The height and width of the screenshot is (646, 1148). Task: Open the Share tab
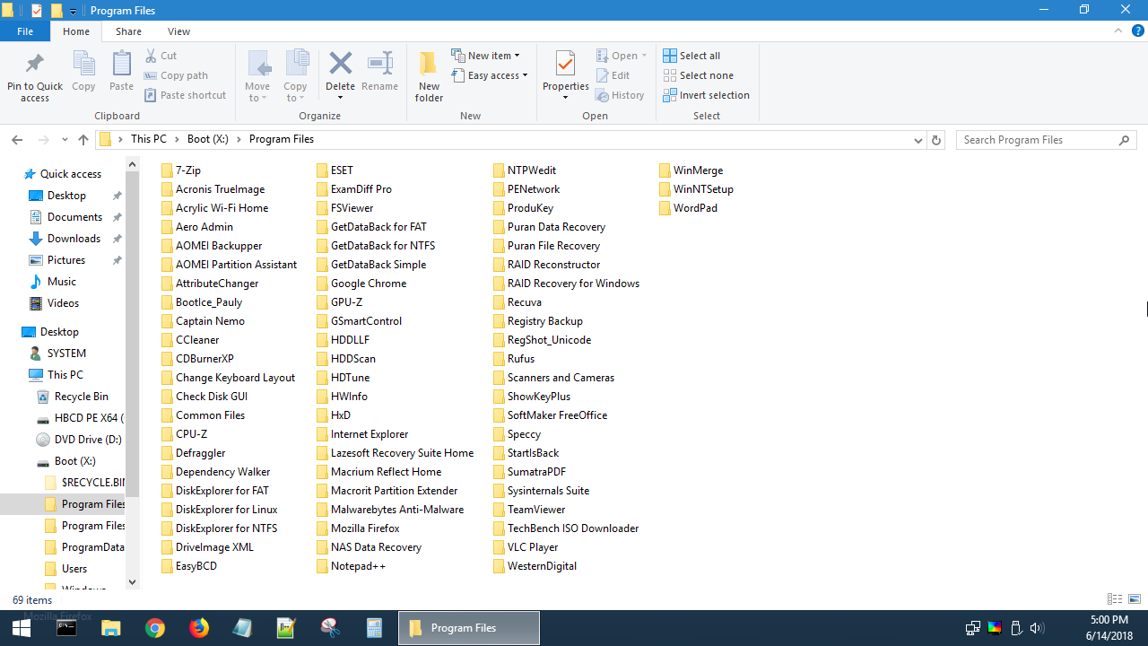point(128,31)
